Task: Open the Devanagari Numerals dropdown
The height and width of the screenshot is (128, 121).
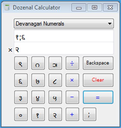Action: [64, 23]
